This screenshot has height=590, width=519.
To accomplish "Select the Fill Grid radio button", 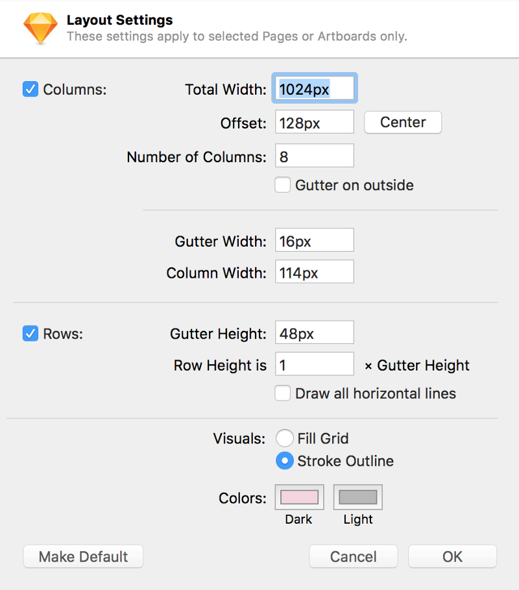I will tap(284, 439).
